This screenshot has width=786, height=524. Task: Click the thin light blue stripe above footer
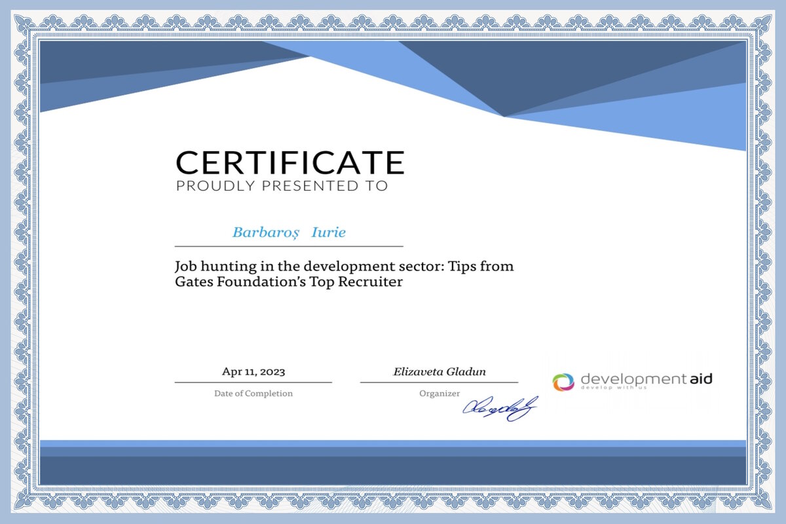[393, 443]
